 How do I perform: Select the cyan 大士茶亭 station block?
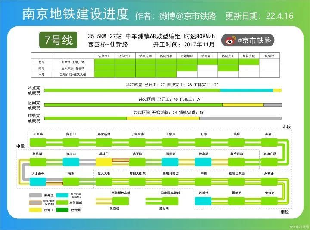tap(38, 181)
